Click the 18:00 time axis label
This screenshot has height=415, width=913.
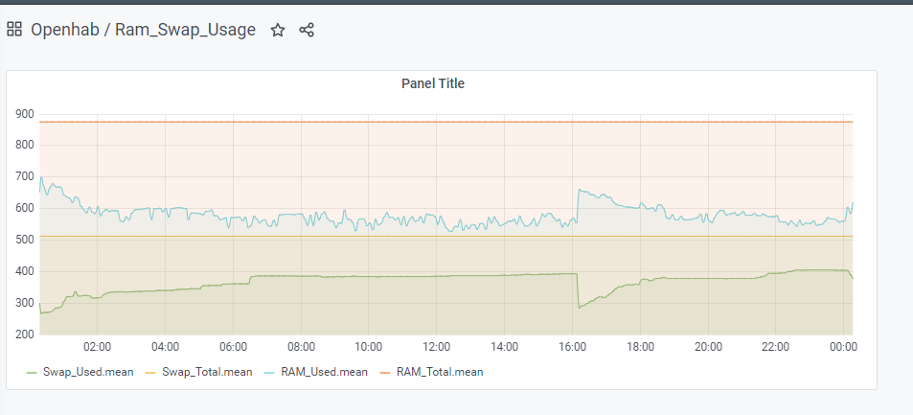[x=640, y=347]
